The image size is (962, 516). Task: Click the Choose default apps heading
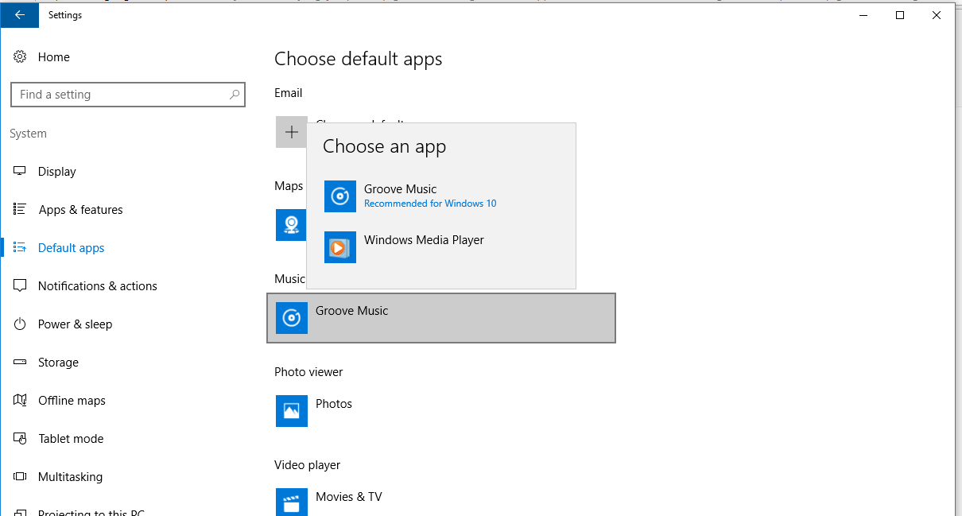coord(359,59)
